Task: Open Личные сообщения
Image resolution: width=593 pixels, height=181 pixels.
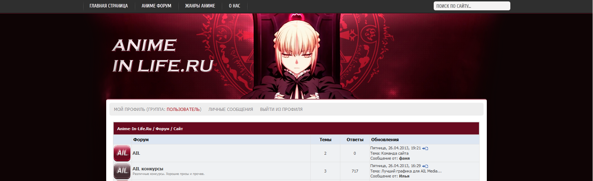Action: coord(231,110)
